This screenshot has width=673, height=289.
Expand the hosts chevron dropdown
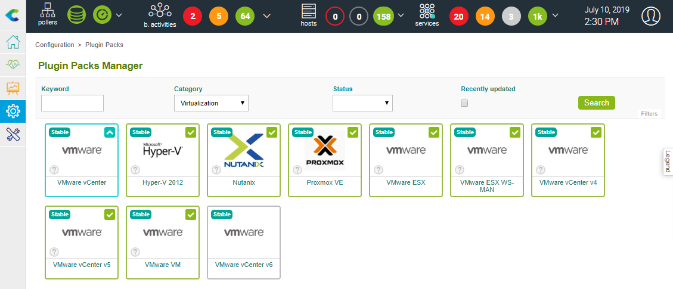401,15
